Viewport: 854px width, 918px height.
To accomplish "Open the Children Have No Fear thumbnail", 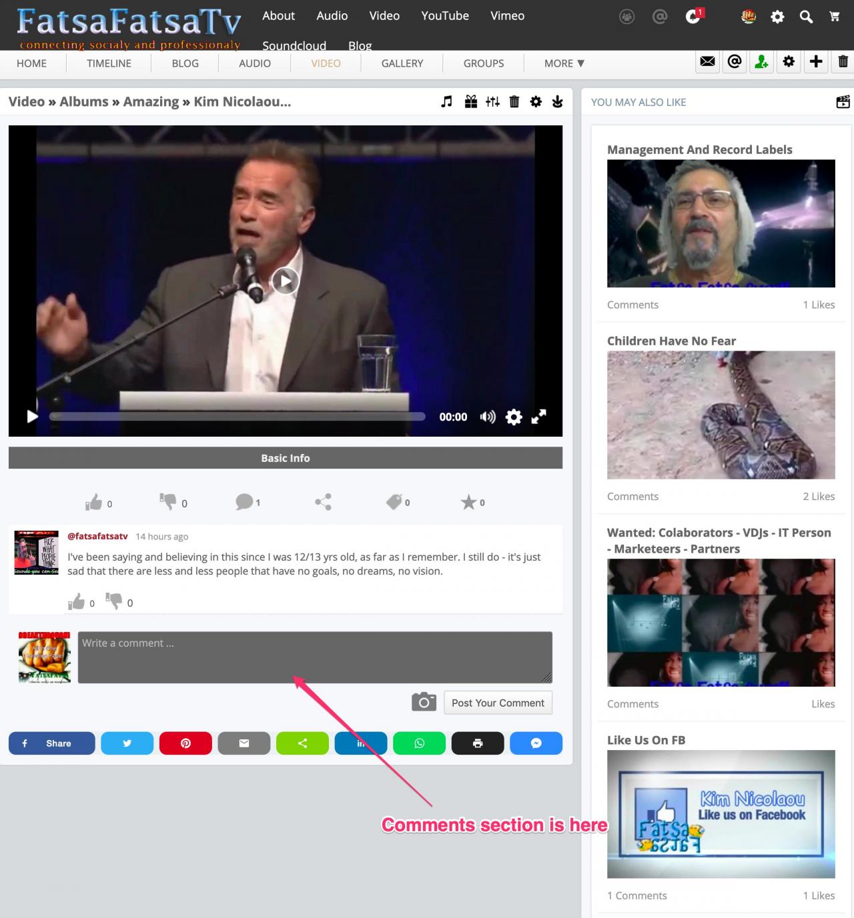I will click(x=721, y=415).
